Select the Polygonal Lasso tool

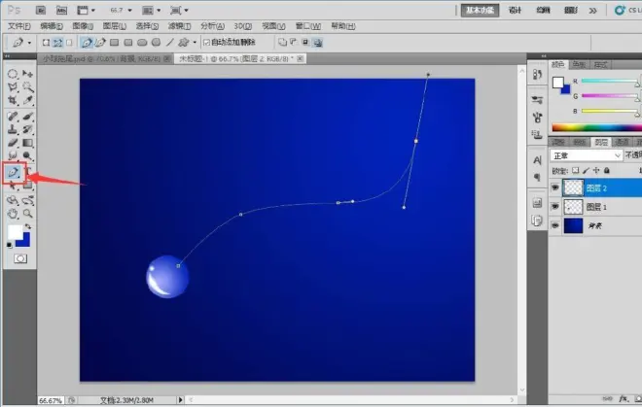(13, 87)
